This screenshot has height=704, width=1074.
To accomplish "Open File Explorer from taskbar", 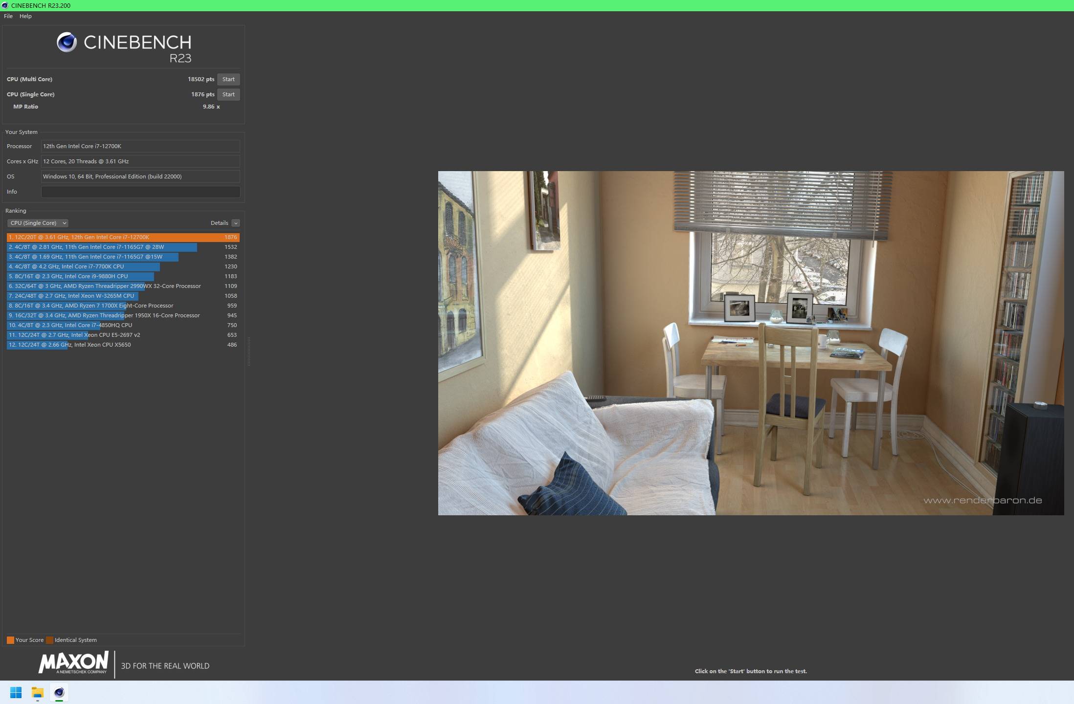I will coord(38,692).
